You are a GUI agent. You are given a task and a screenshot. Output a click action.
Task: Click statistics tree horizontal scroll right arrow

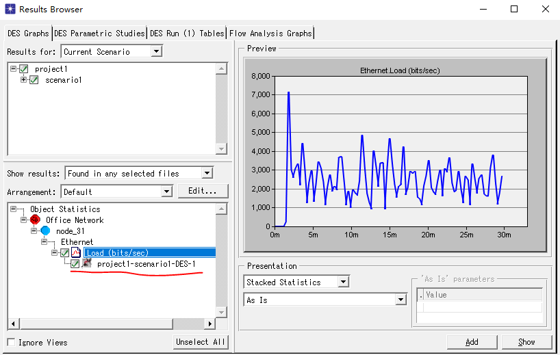pos(210,324)
